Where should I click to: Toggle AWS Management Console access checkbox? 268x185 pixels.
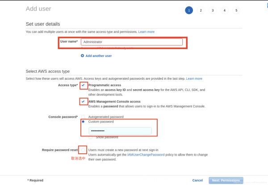[x=83, y=102]
